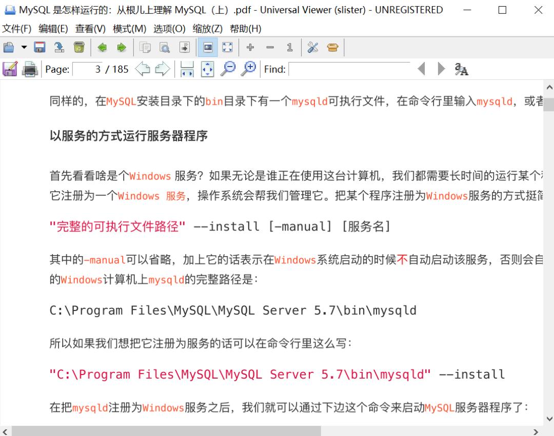The width and height of the screenshot is (554, 436).
Task: Click the find-next arrow button
Action: click(440, 69)
